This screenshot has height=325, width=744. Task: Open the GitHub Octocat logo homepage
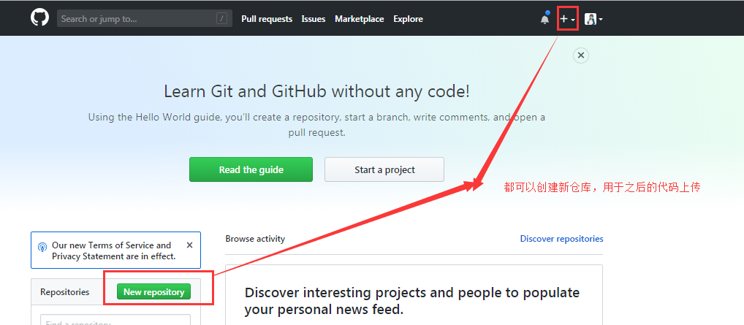[x=40, y=18]
